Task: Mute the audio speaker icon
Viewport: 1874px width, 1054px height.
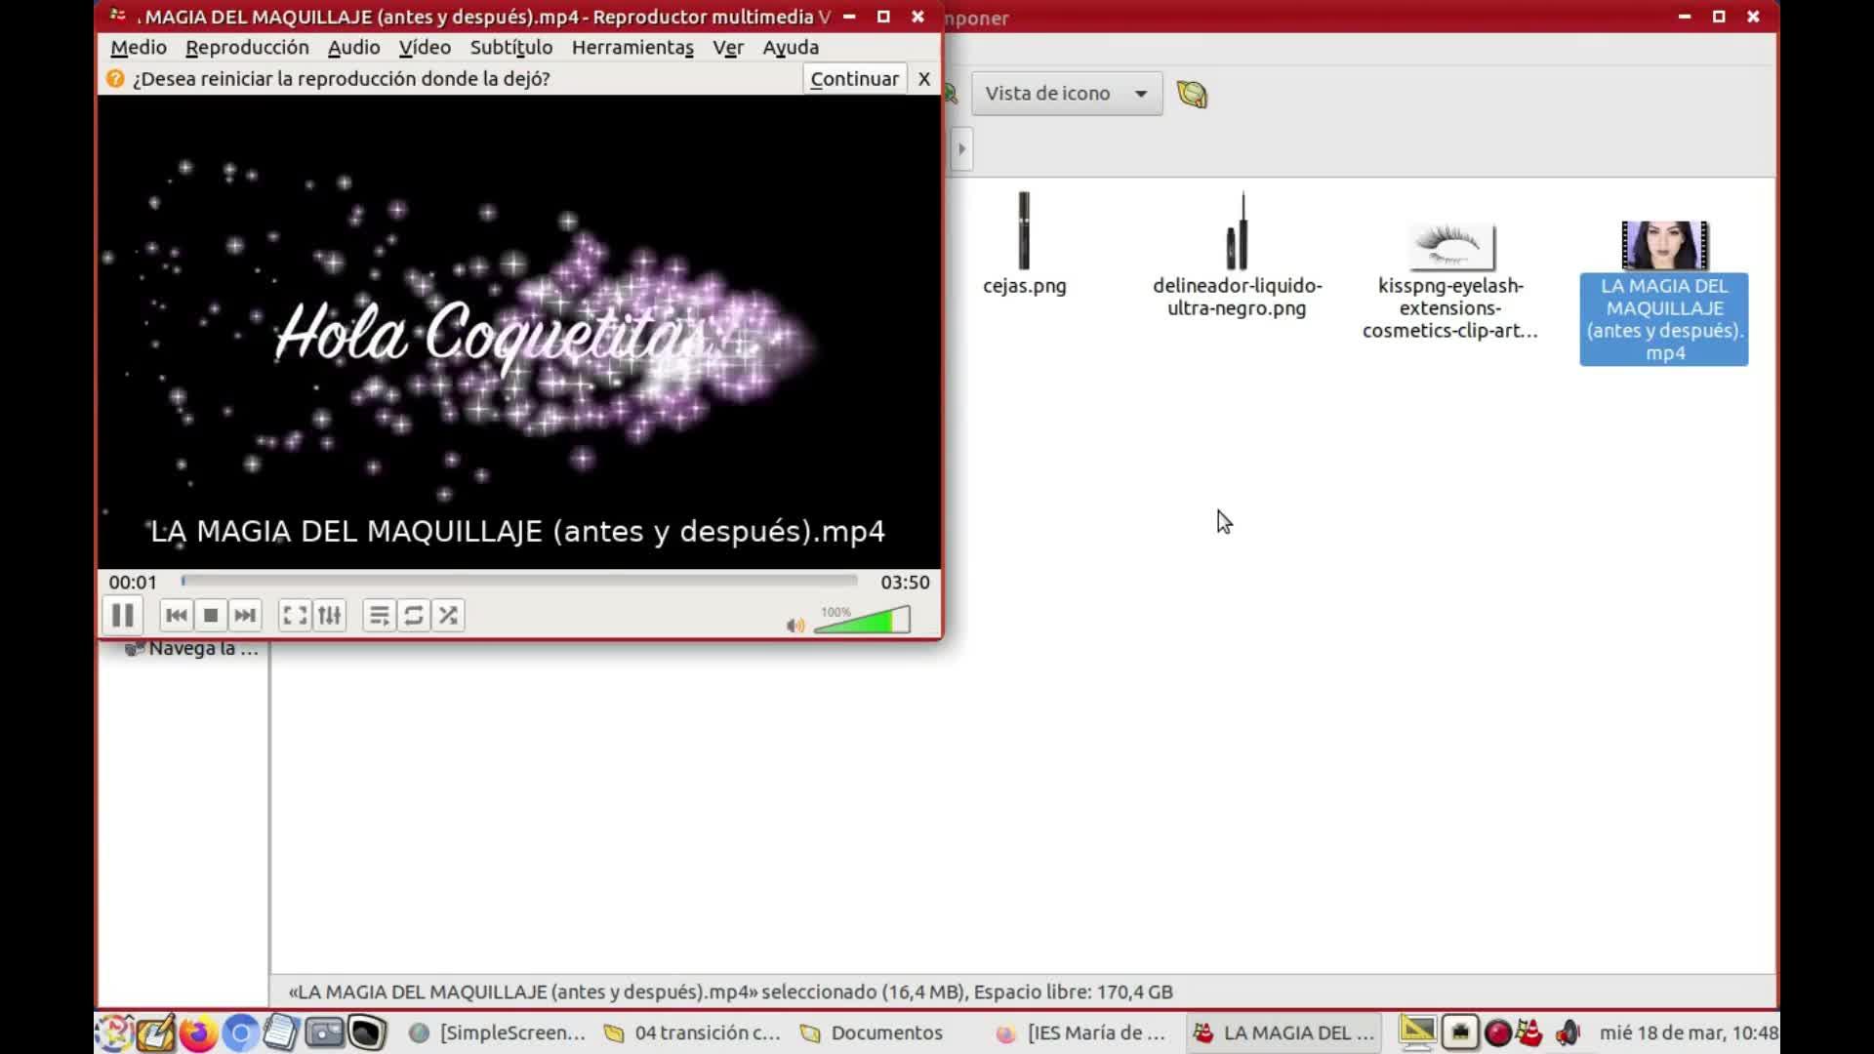Action: [x=794, y=626]
